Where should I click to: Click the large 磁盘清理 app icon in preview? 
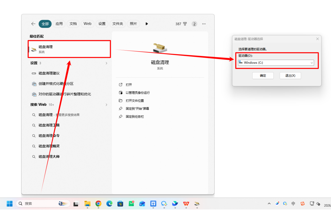click(160, 48)
